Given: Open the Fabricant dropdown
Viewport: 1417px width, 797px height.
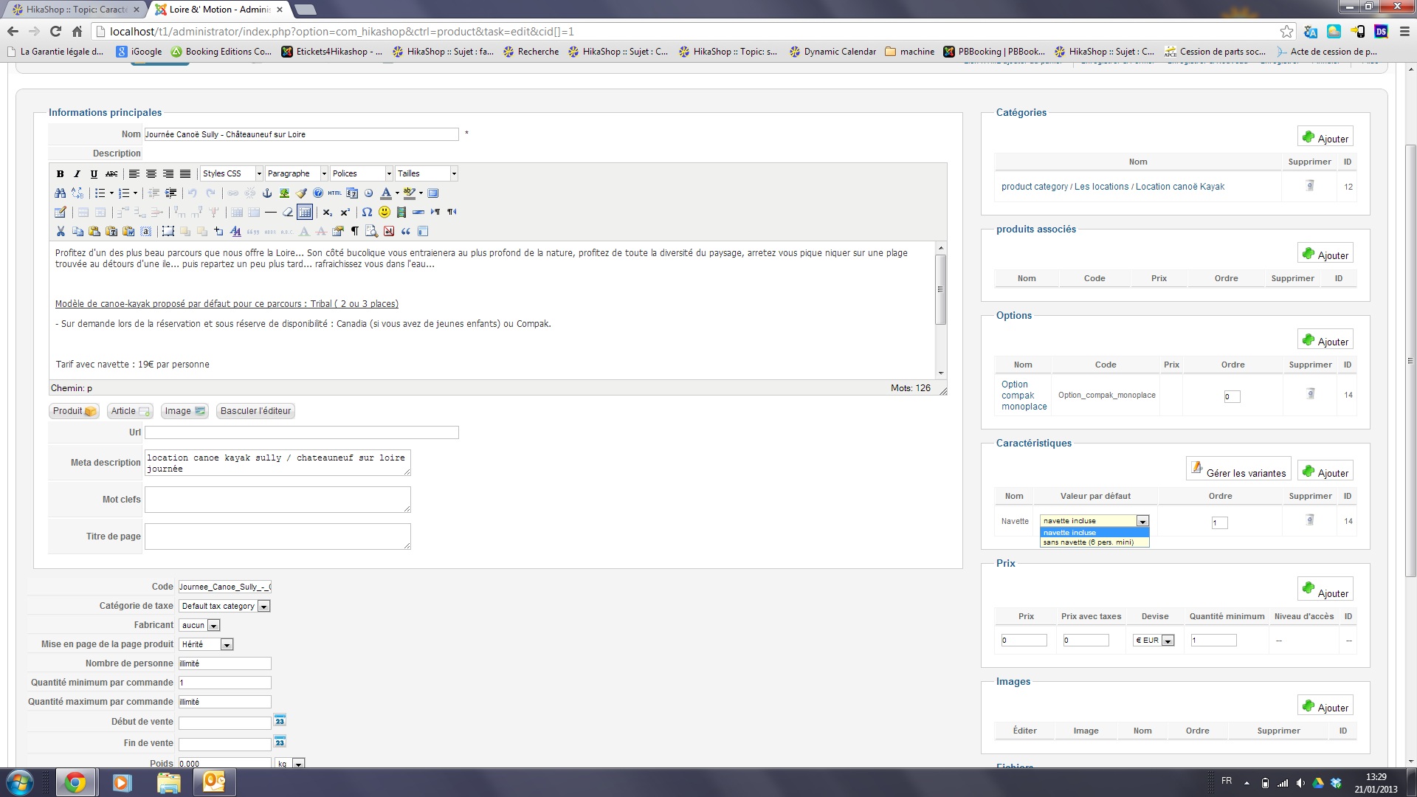Looking at the screenshot, I should 199,625.
